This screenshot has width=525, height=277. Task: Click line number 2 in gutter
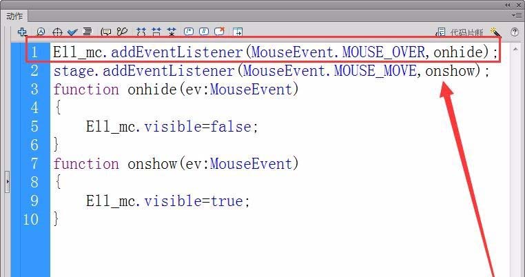pos(34,71)
